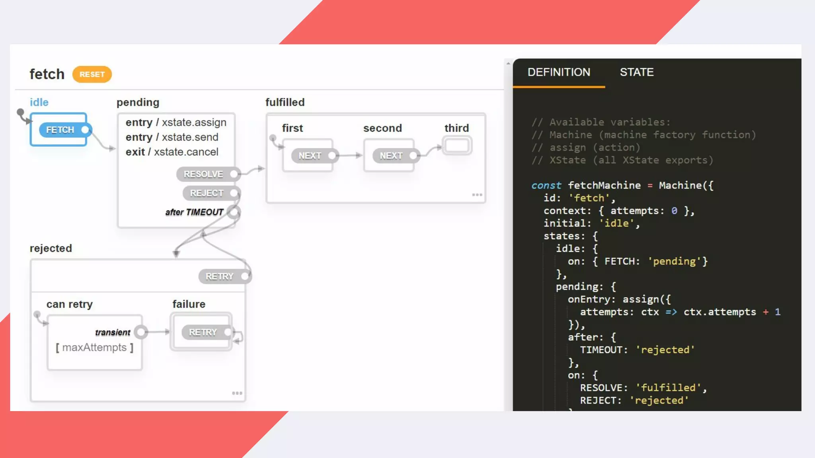Viewport: 815px width, 458px height.
Task: Click the scroll-up arrow beside the code panel
Action: coord(508,64)
